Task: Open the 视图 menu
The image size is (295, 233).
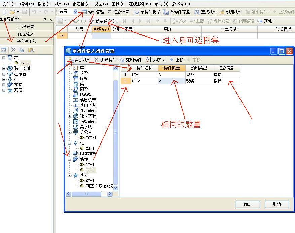Action: coord(101,4)
